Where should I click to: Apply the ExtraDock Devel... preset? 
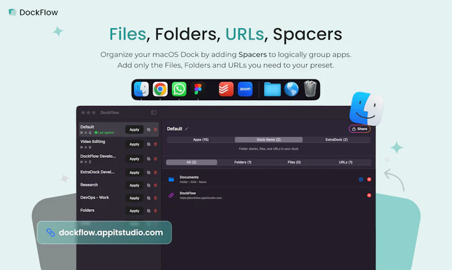coord(134,172)
